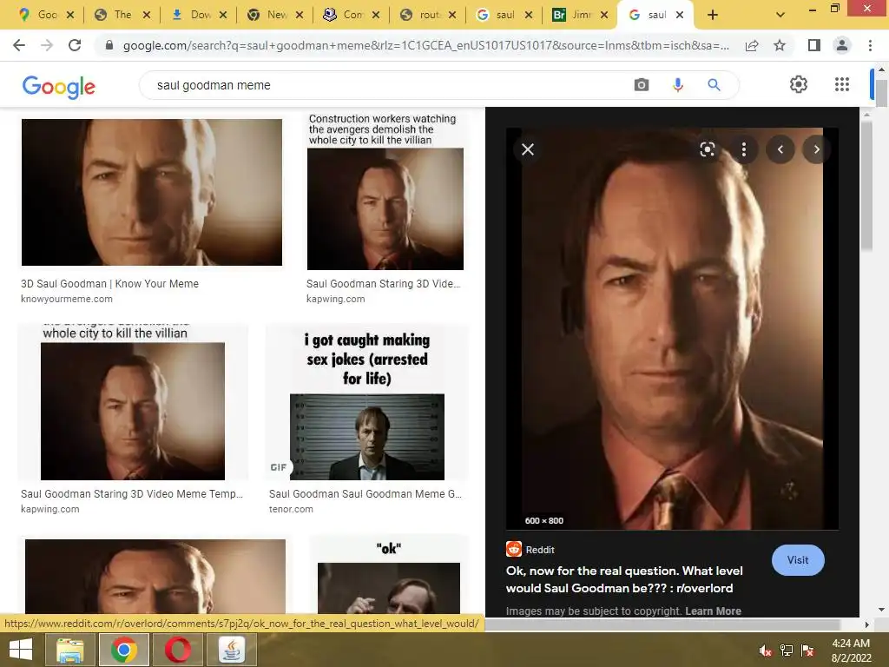This screenshot has width=889, height=667.
Task: Click the Visit button
Action: coord(798,560)
